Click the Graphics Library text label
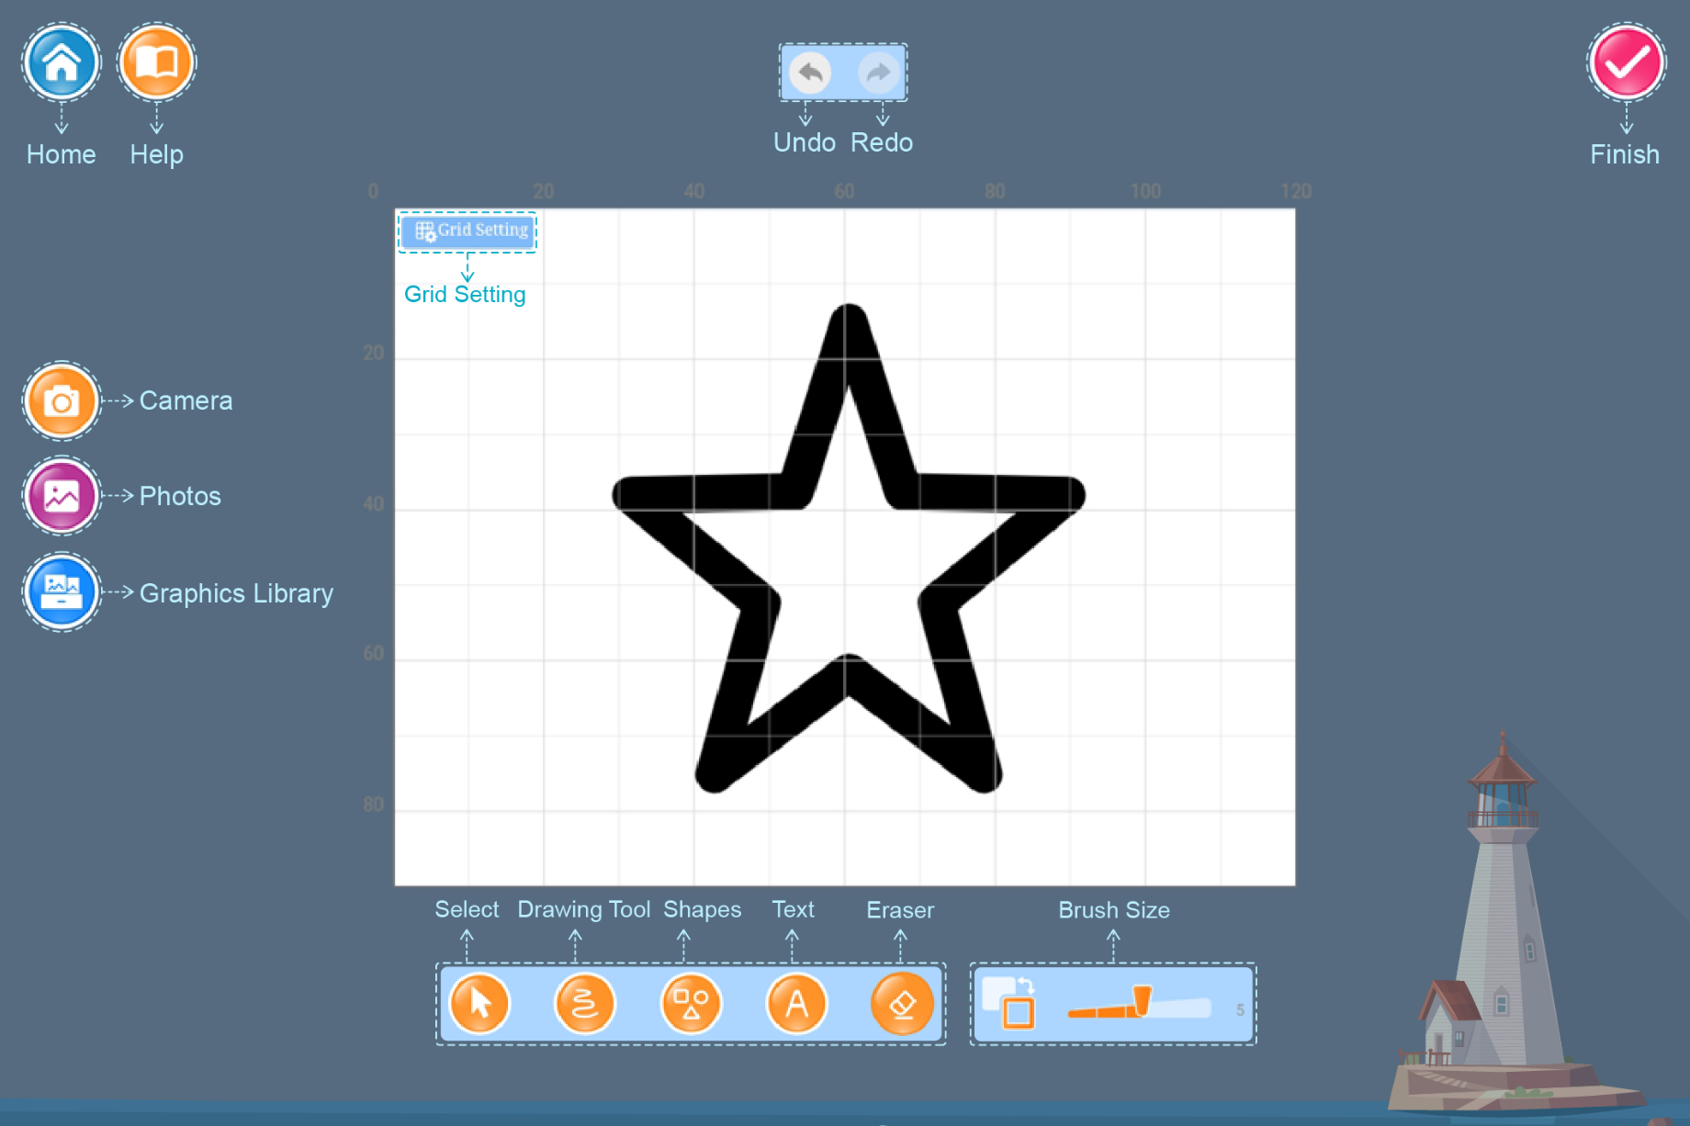This screenshot has width=1690, height=1126. [x=236, y=593]
